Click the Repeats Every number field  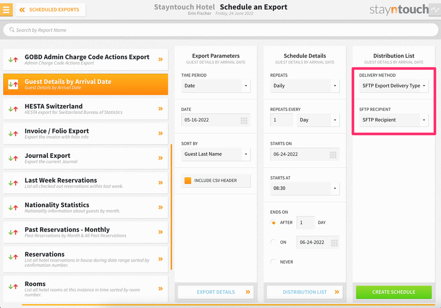281,120
